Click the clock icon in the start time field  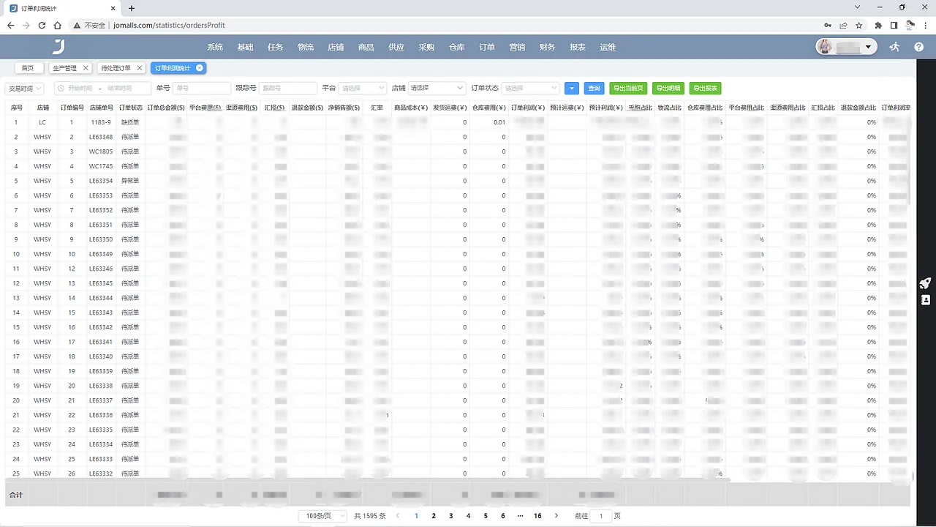[x=60, y=88]
